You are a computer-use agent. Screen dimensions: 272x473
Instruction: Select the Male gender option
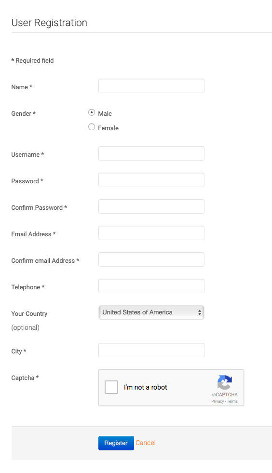click(92, 112)
